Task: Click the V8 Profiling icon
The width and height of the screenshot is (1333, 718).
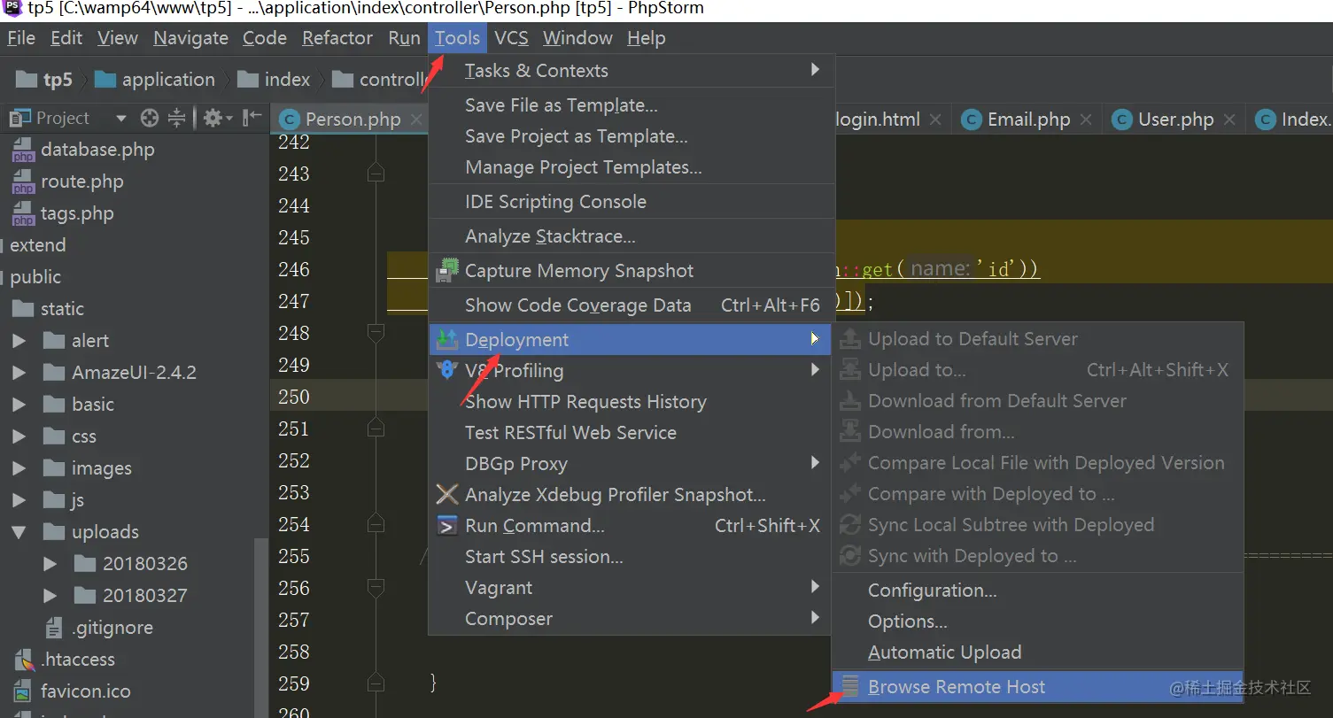Action: [x=448, y=371]
